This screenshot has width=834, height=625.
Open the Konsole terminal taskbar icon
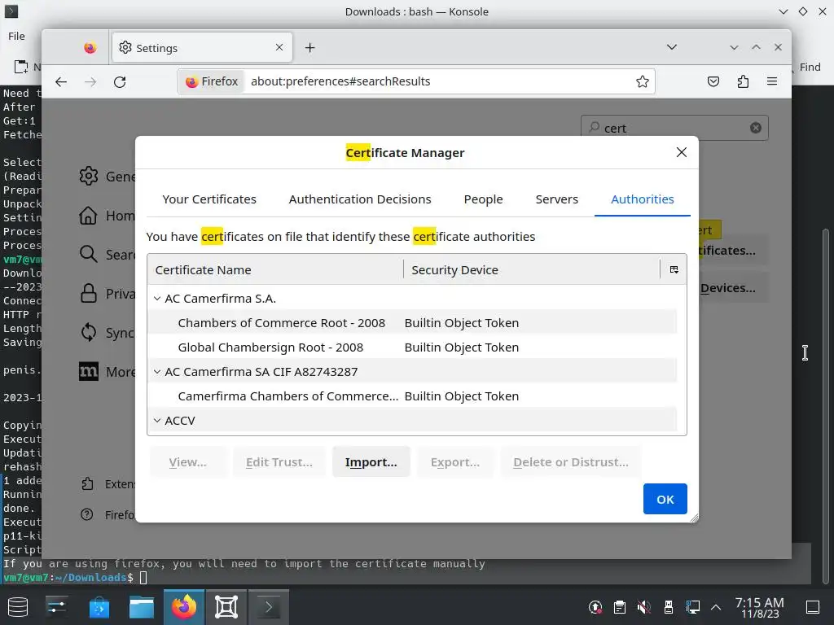pos(269,607)
